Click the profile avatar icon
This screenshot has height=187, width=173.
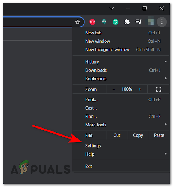pyautogui.click(x=150, y=22)
